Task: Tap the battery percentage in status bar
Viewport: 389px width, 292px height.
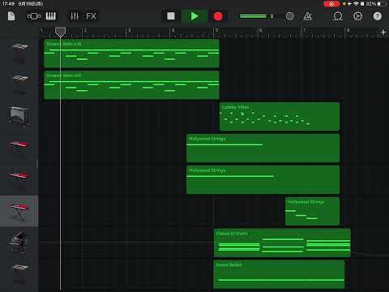Action: 371,4
